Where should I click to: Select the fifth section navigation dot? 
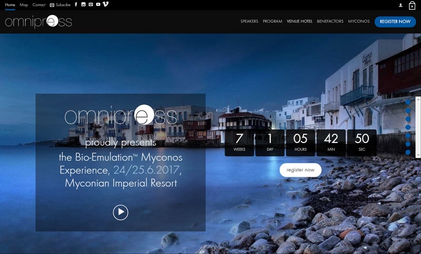pyautogui.click(x=408, y=136)
